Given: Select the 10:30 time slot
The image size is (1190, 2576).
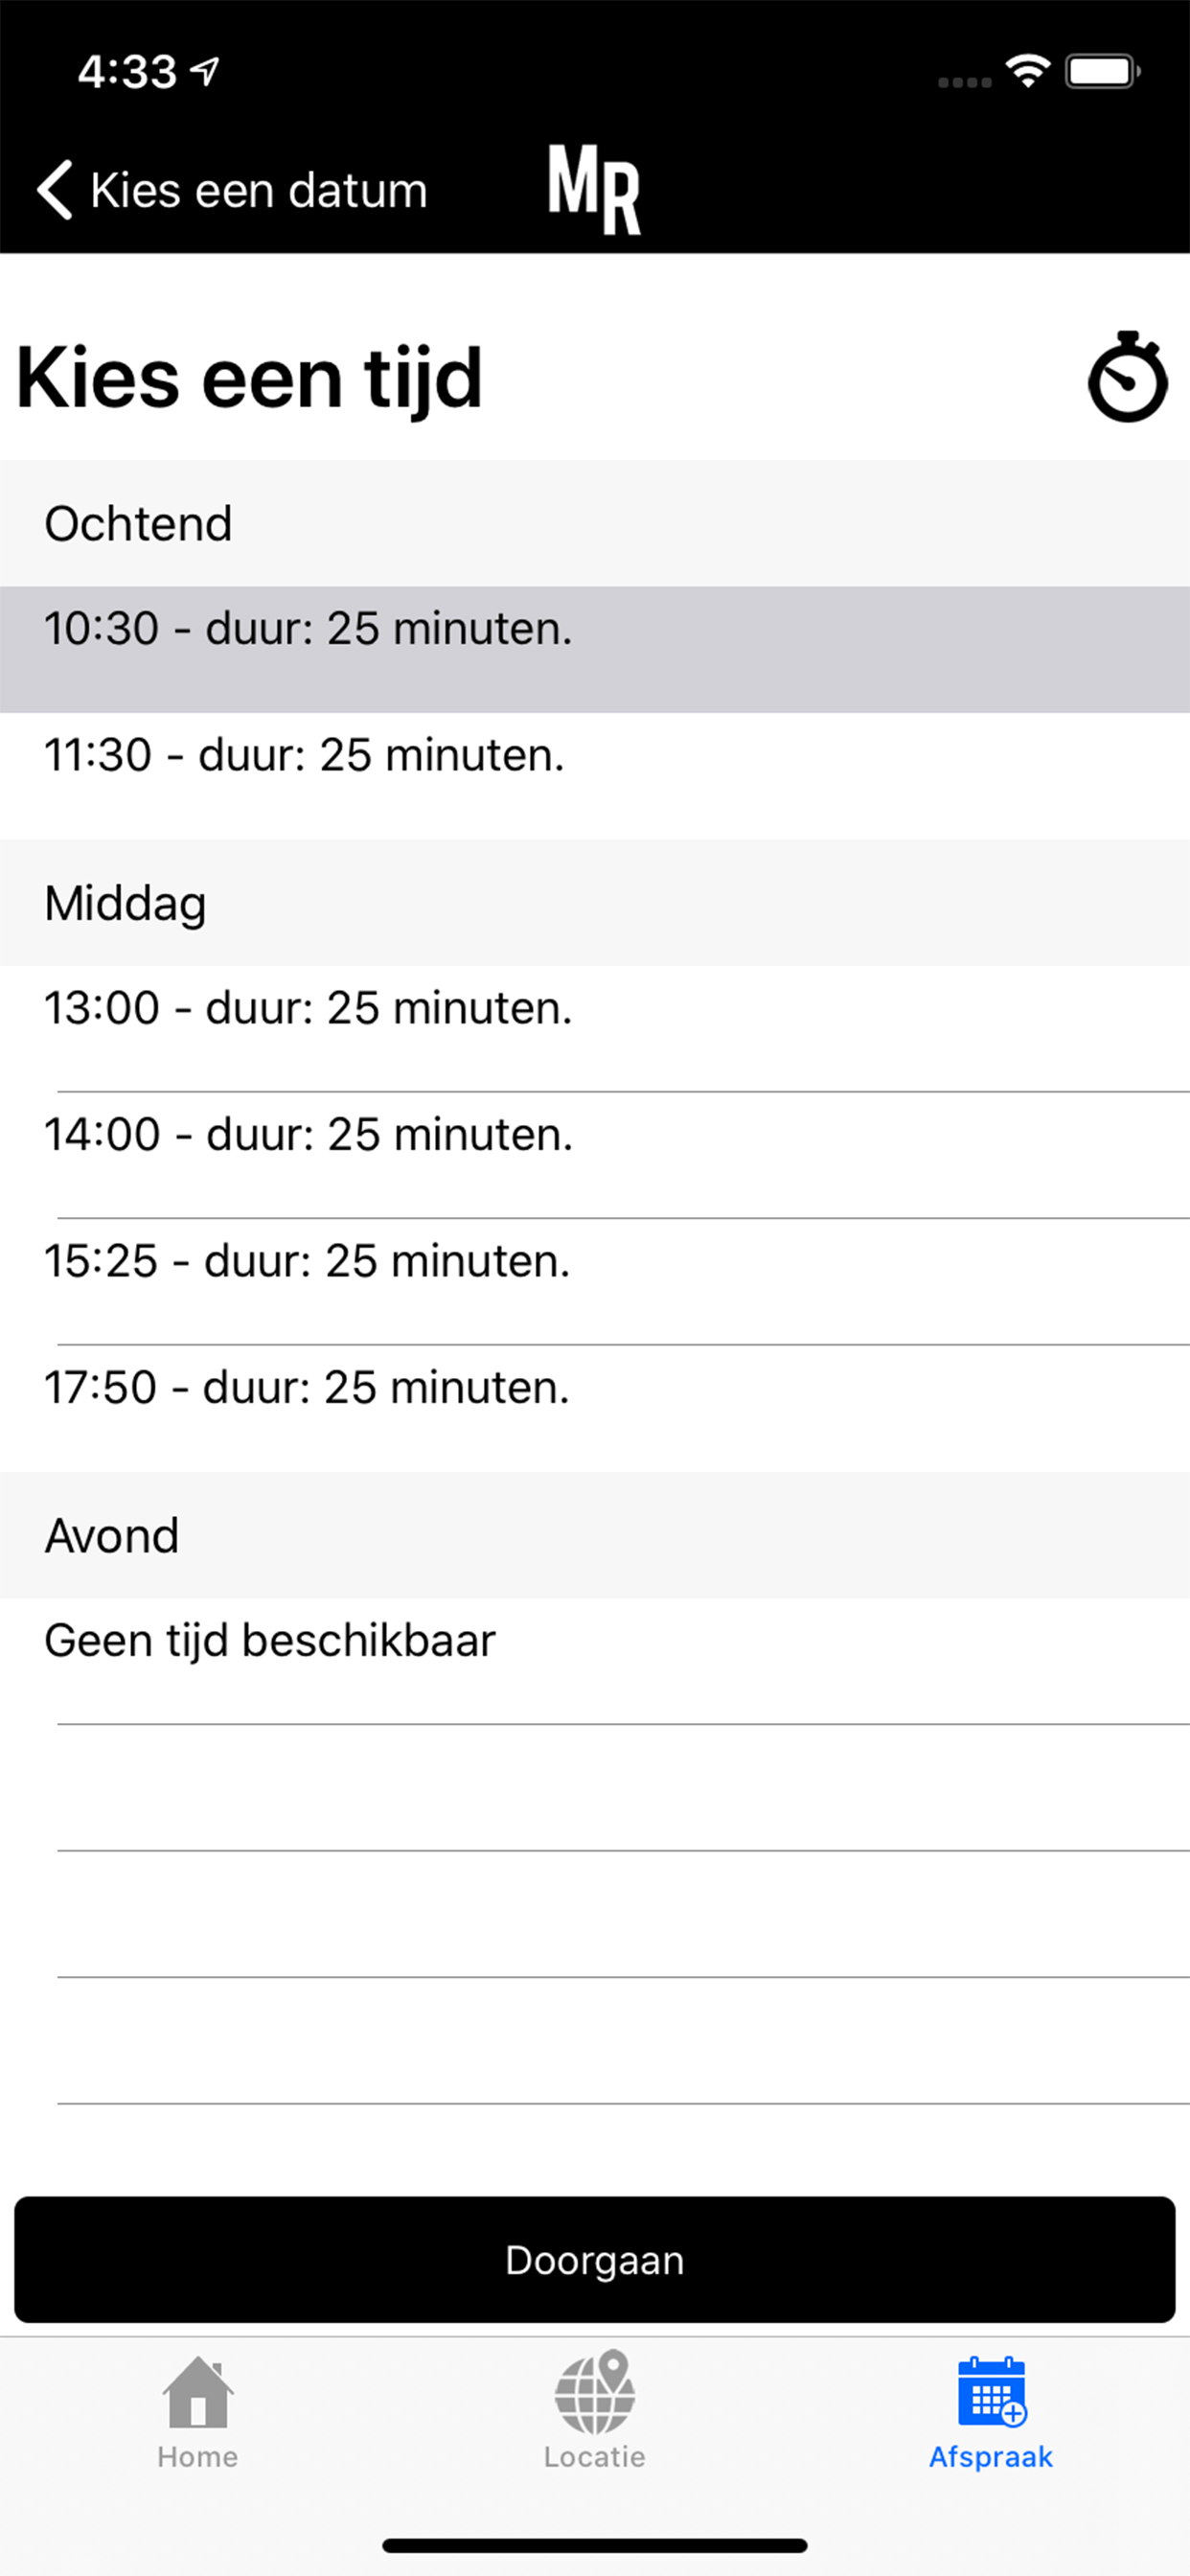Looking at the screenshot, I should pos(595,649).
